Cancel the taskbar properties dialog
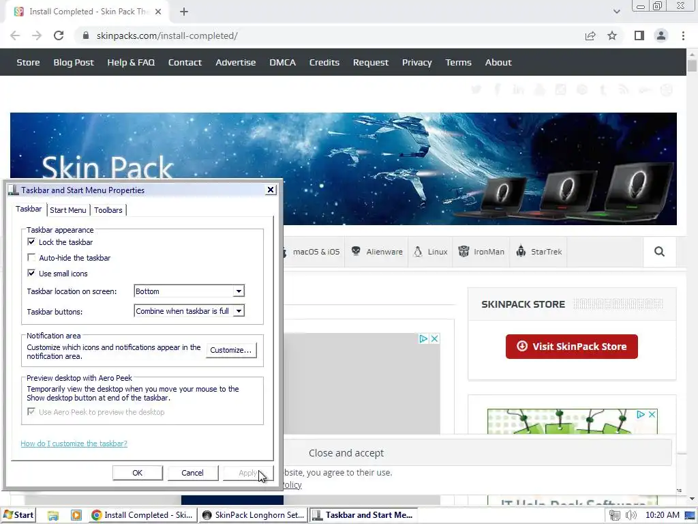The height and width of the screenshot is (524, 698). point(192,473)
